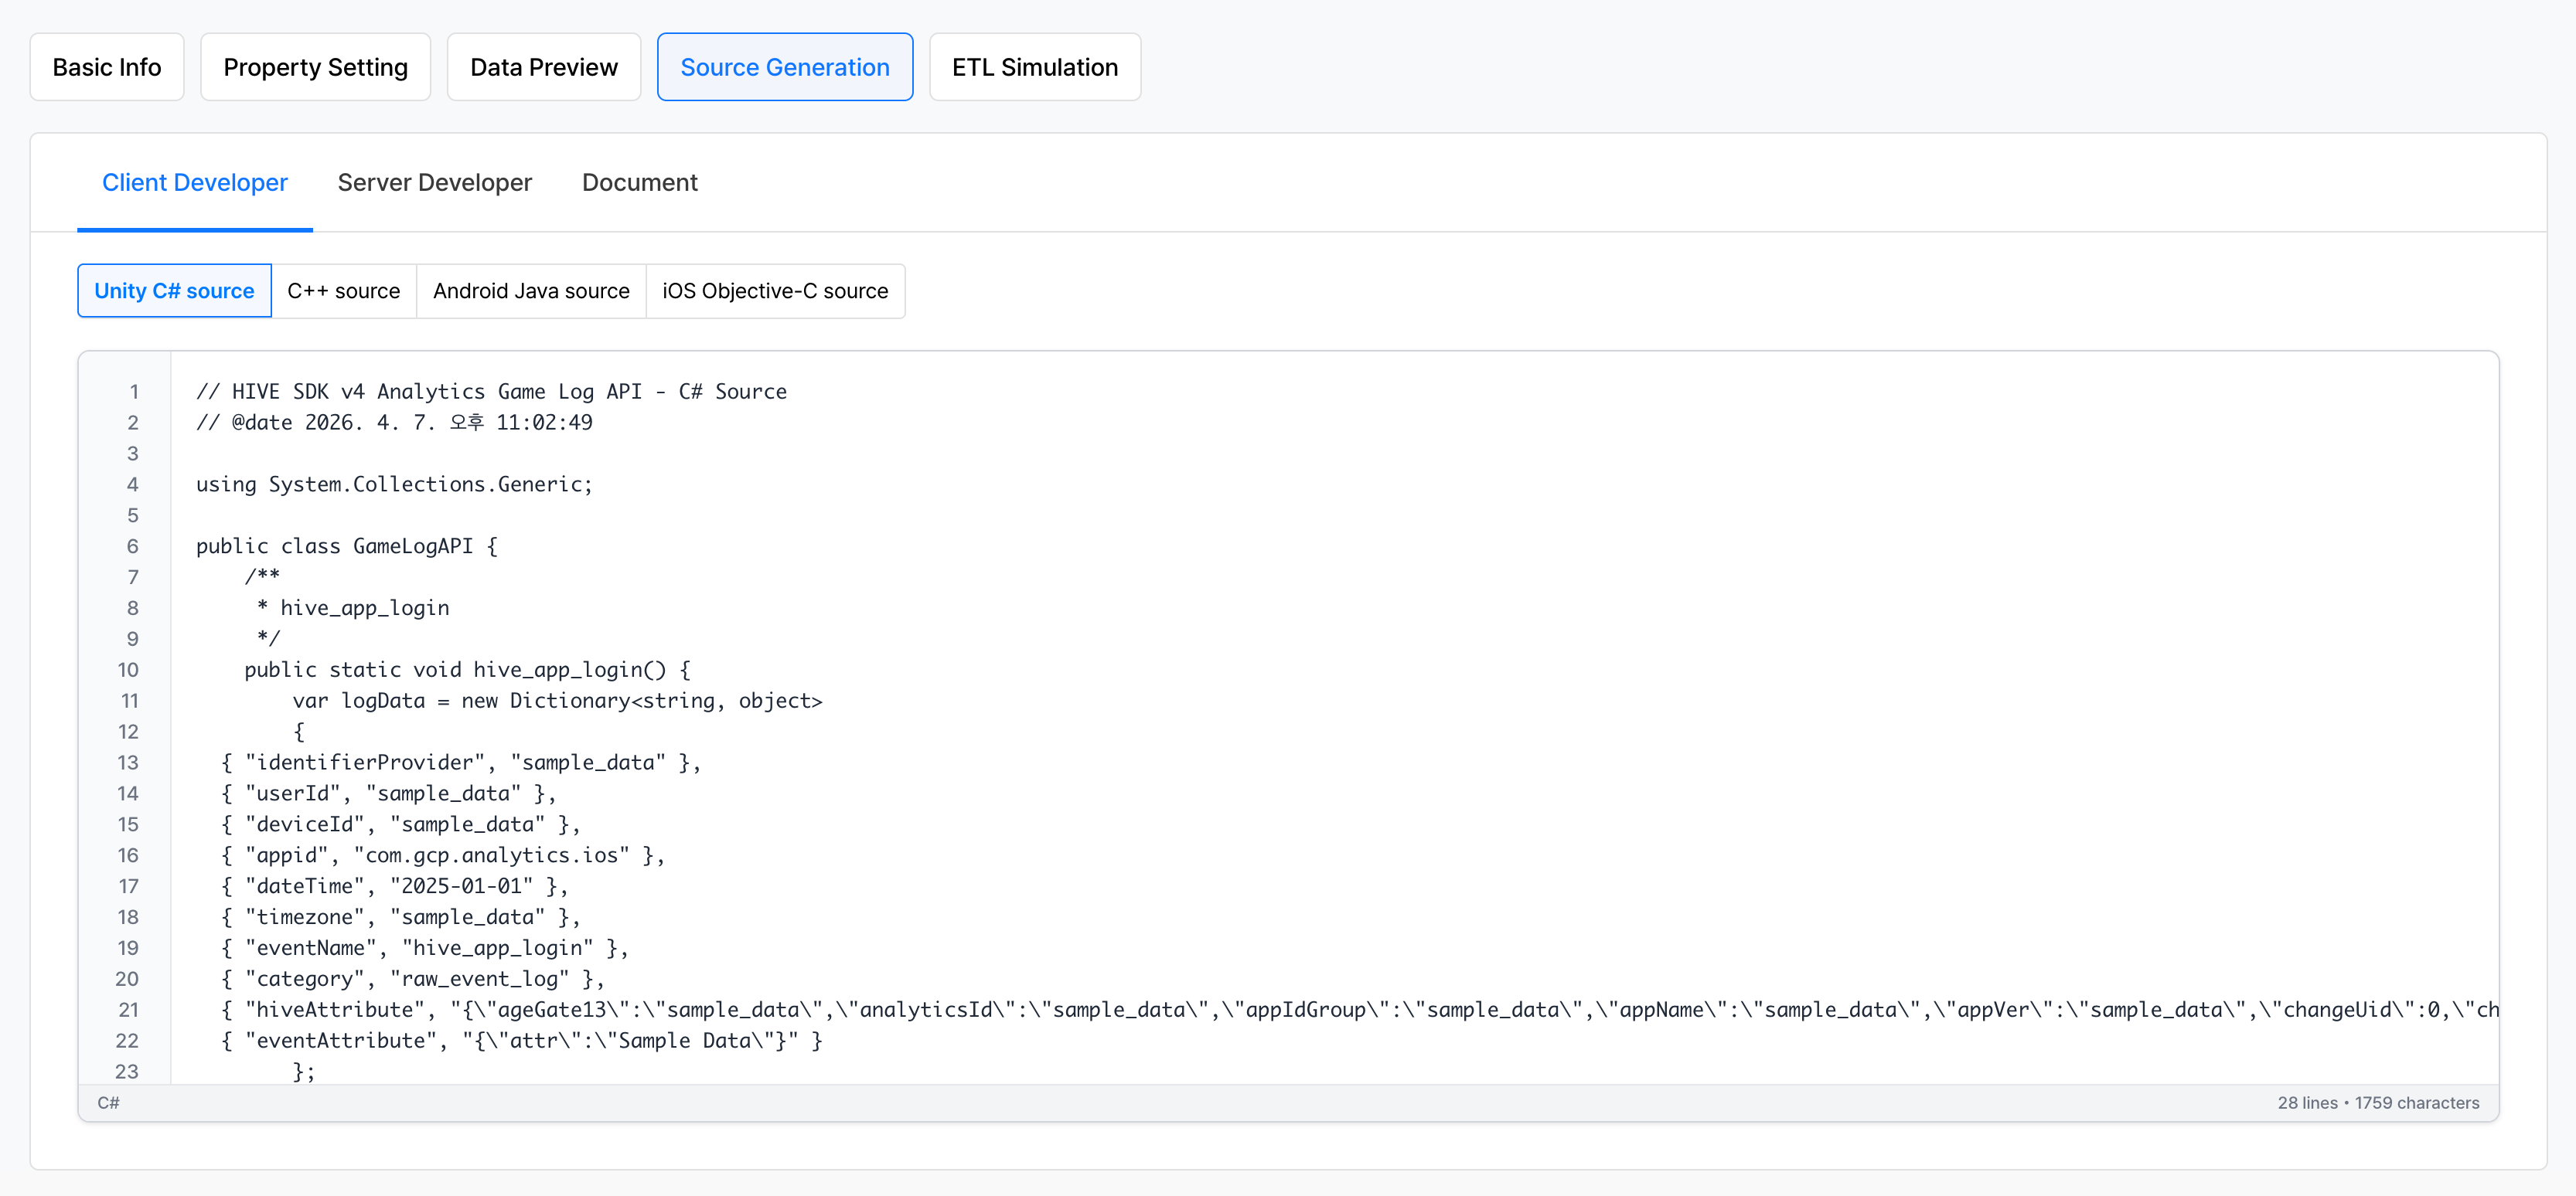Go to ETL Simulation tab
The height and width of the screenshot is (1196, 2576).
pos(1034,67)
